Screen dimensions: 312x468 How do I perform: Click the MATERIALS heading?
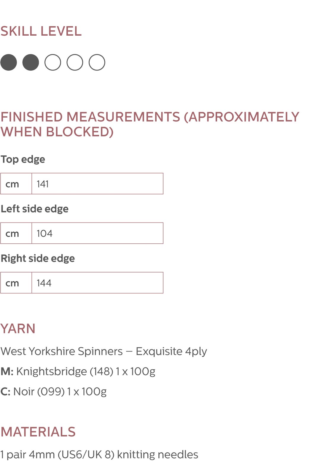pyautogui.click(x=38, y=432)
